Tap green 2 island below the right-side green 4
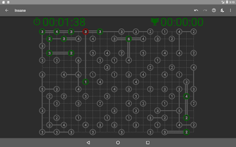 186,118
